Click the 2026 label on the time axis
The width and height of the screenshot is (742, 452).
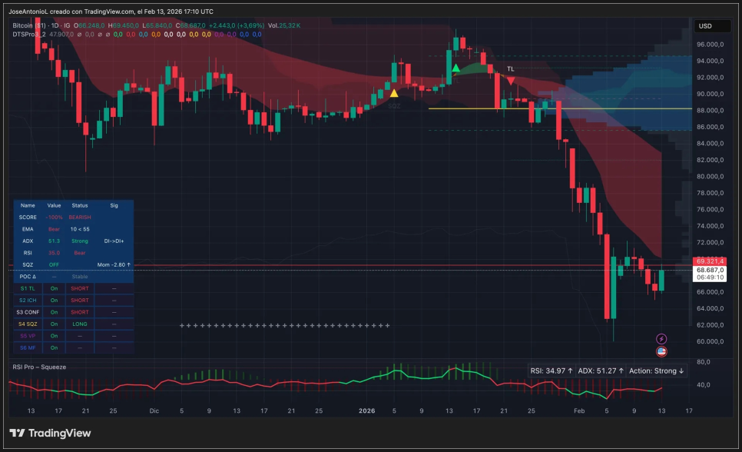click(x=366, y=410)
